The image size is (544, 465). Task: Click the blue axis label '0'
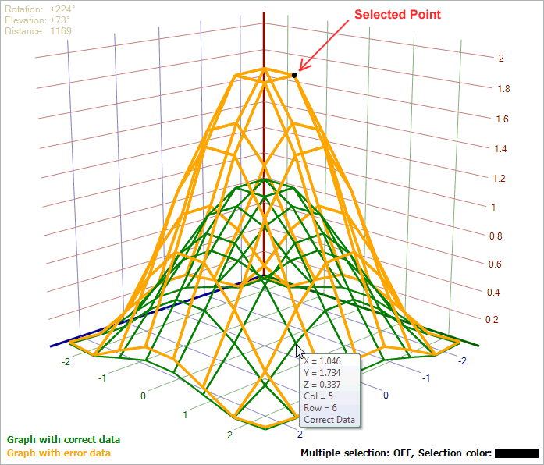pos(386,395)
